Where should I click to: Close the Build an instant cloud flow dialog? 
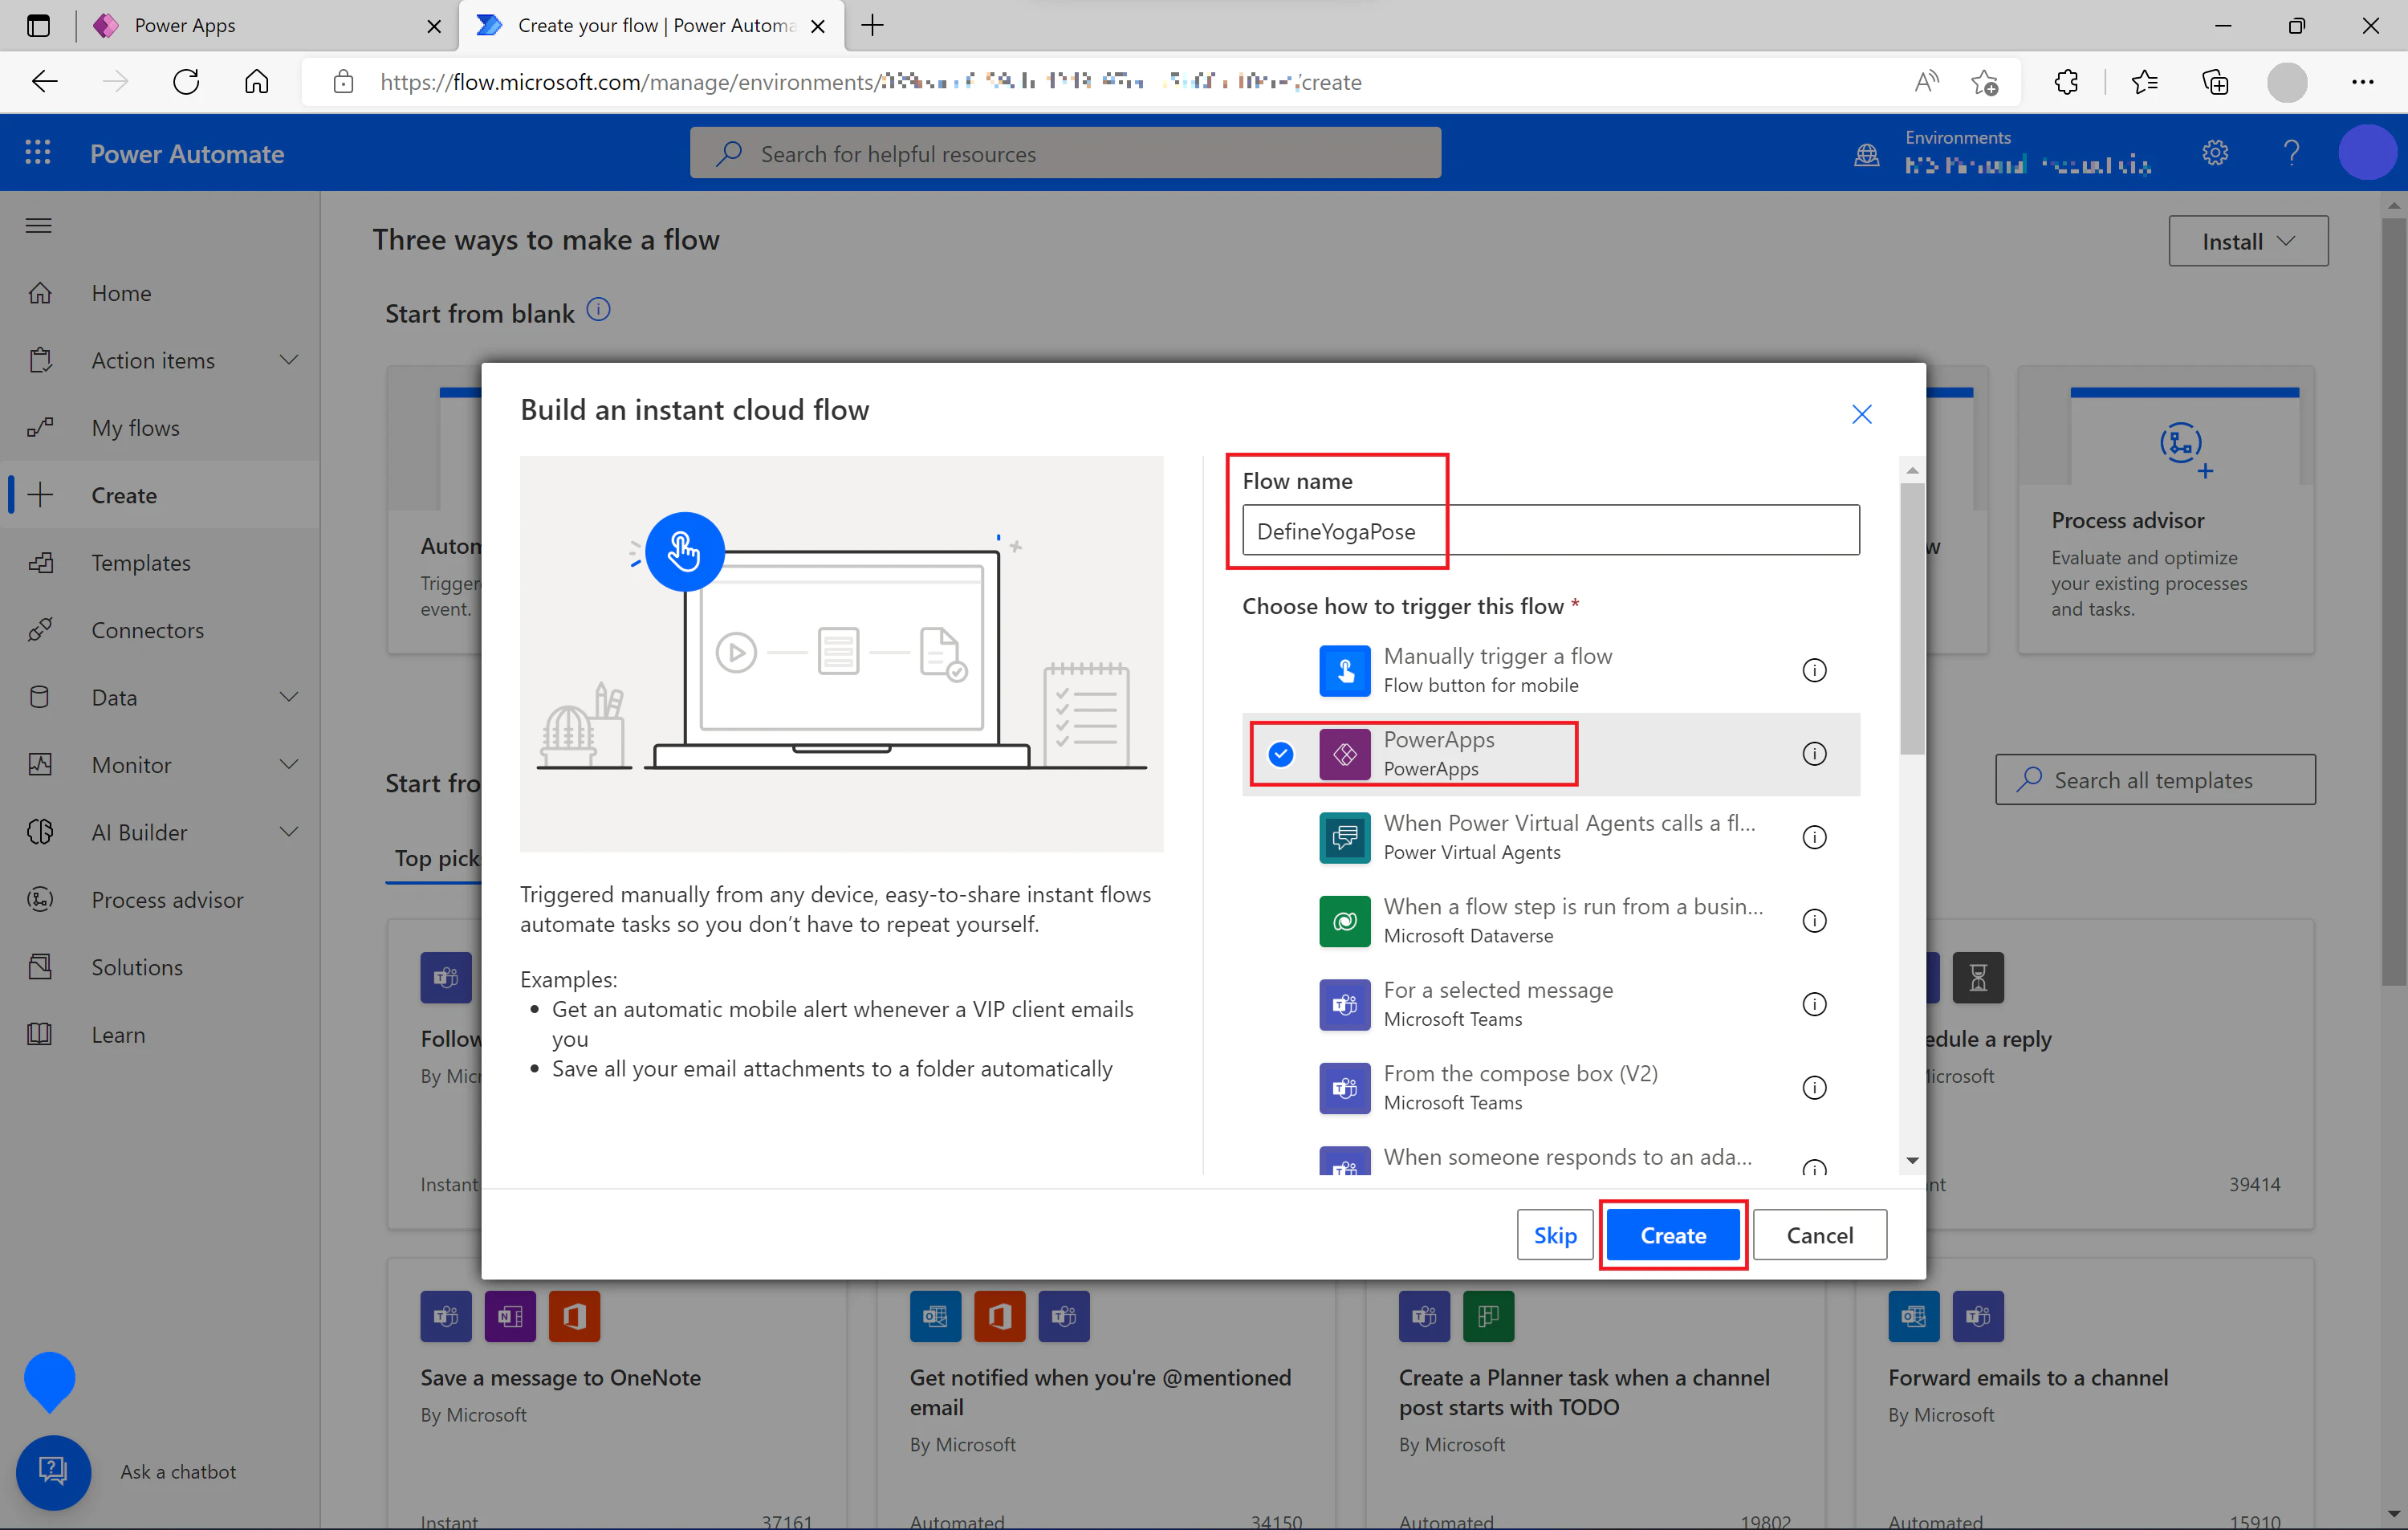1861,413
